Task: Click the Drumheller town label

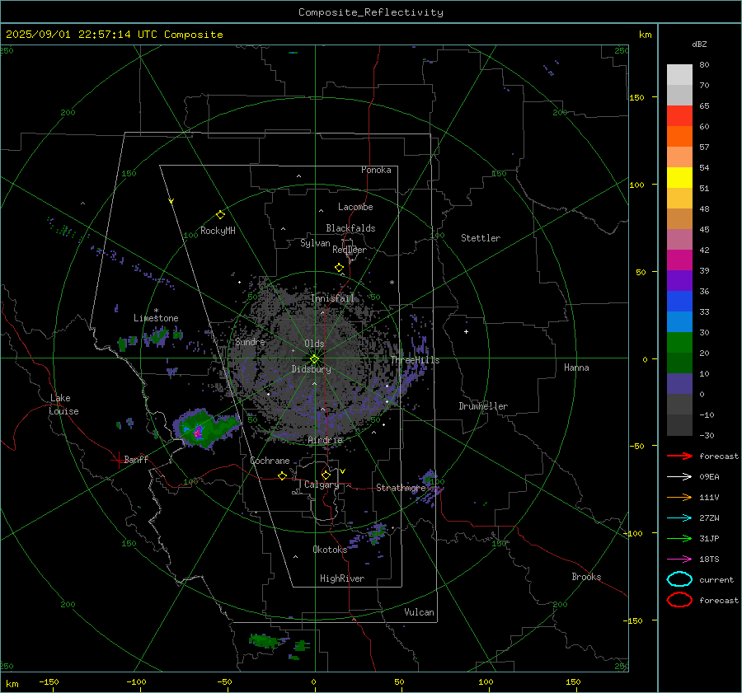Action: tap(483, 406)
